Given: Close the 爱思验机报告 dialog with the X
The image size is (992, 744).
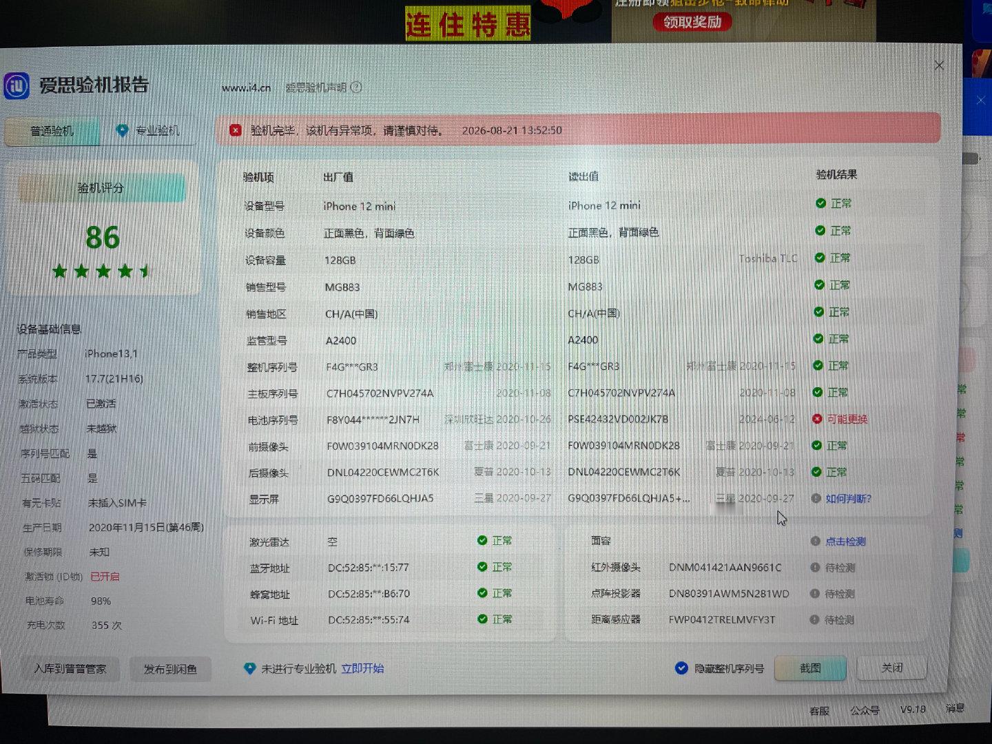Looking at the screenshot, I should click(x=939, y=65).
